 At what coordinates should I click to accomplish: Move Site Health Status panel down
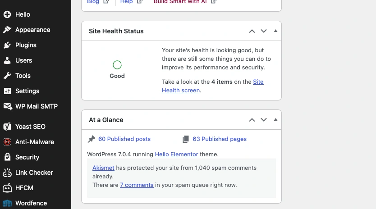pos(264,31)
